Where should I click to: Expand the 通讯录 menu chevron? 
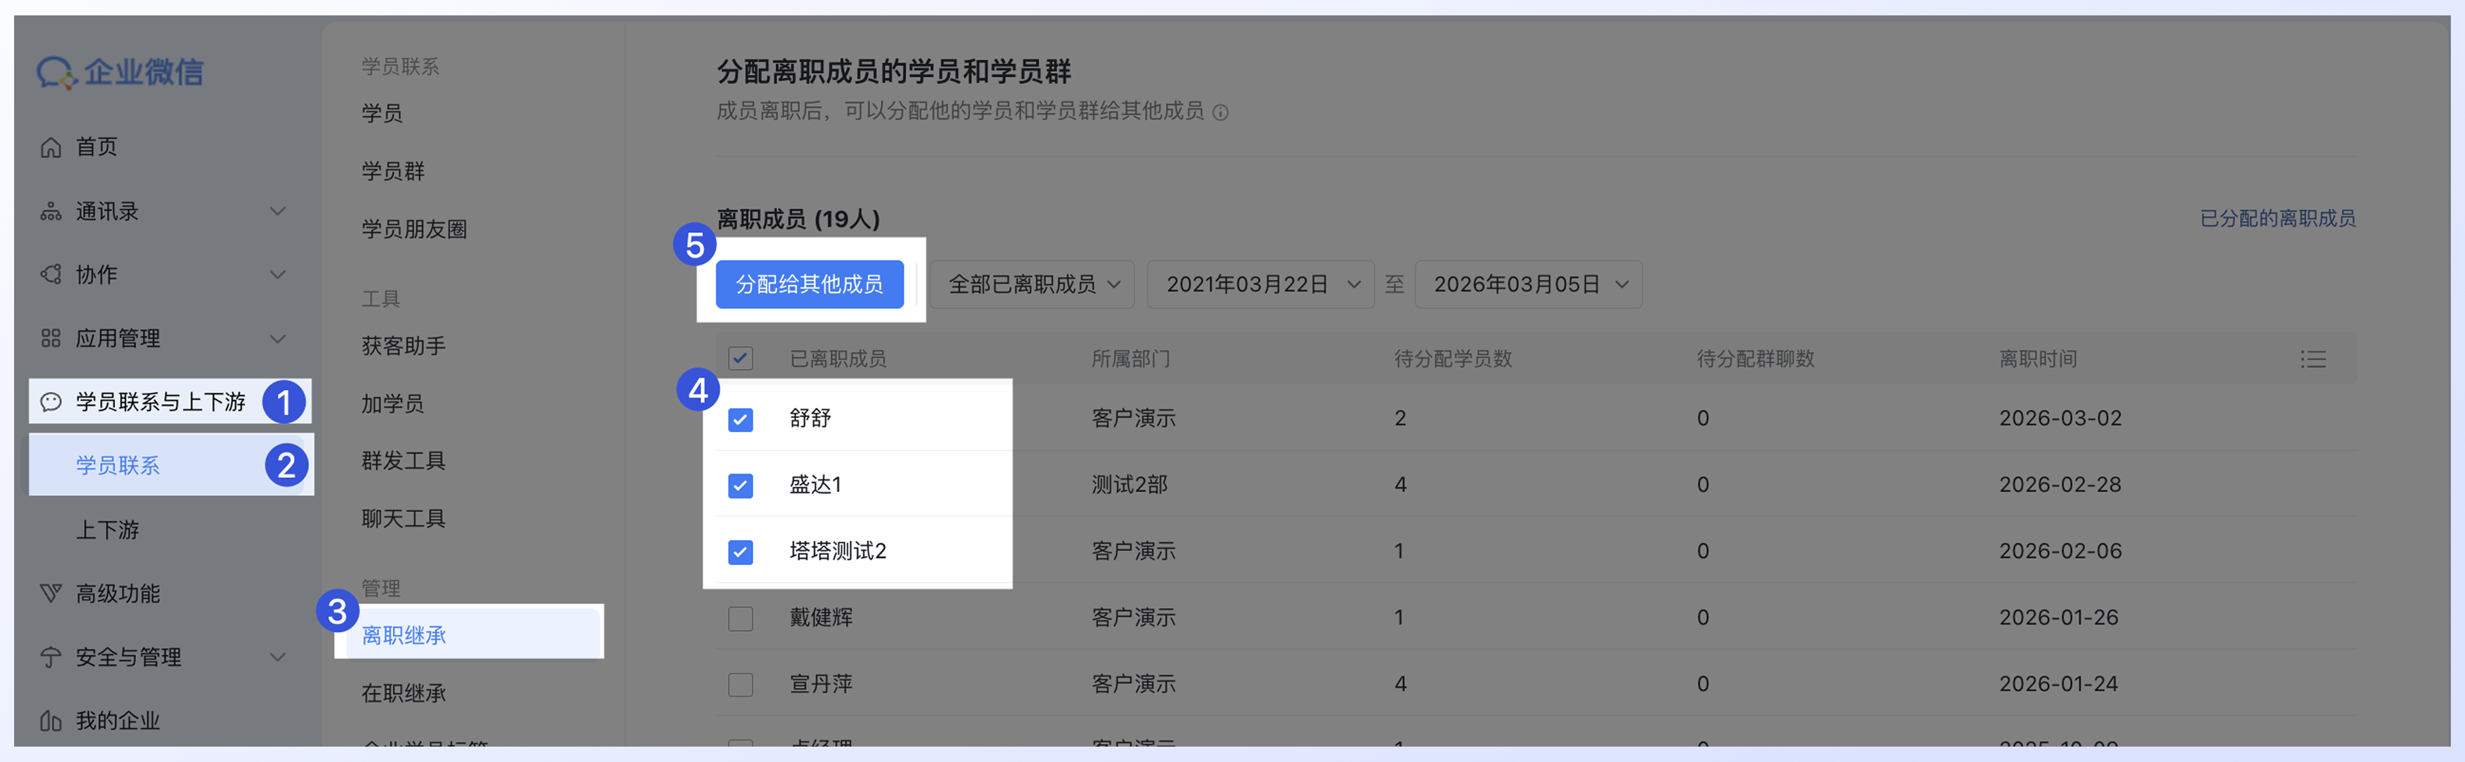tap(277, 211)
